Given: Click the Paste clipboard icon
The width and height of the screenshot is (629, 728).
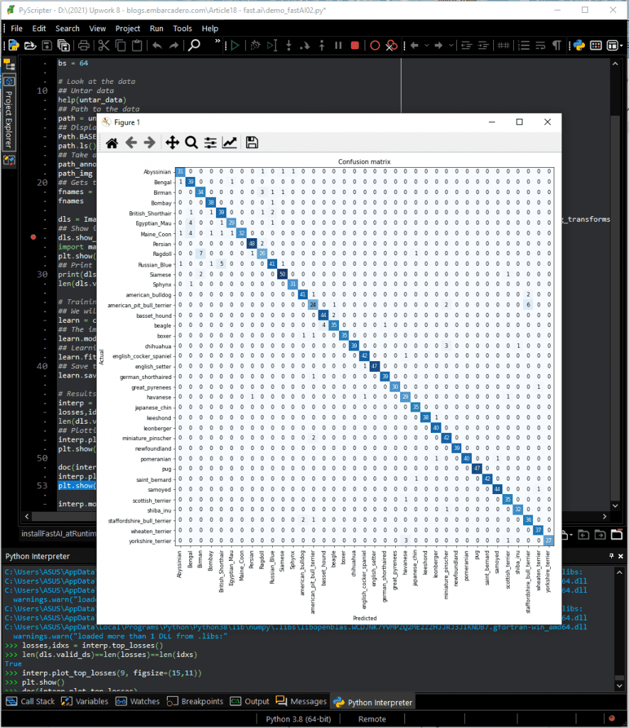Looking at the screenshot, I should (x=137, y=45).
